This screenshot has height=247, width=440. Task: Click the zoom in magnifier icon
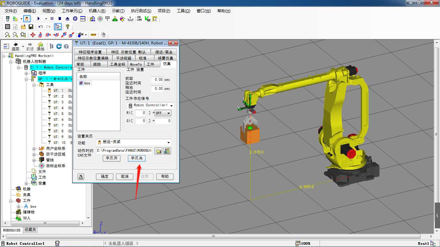click(7, 35)
